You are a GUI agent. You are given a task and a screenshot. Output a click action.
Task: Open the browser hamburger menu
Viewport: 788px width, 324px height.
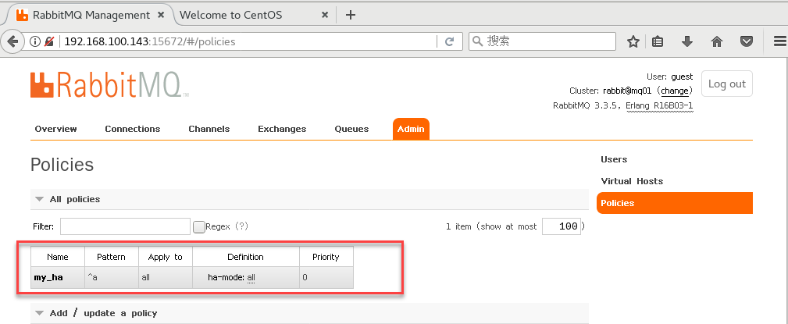point(779,41)
